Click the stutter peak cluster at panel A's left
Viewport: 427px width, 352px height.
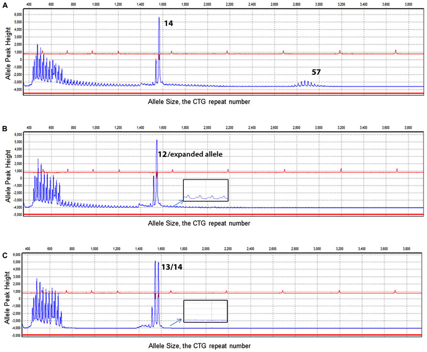(48, 63)
